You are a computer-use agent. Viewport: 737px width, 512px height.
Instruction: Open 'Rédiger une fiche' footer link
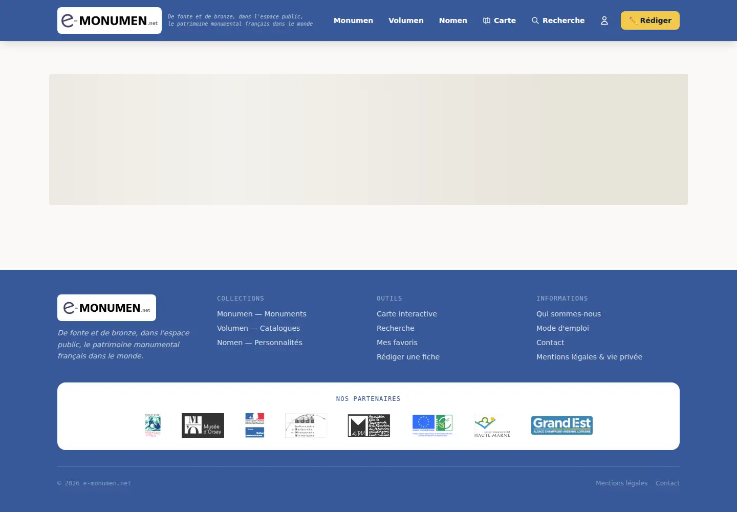pyautogui.click(x=408, y=357)
